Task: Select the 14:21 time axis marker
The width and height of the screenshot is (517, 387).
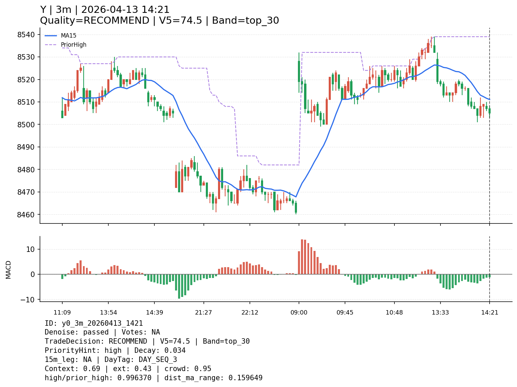Action: pyautogui.click(x=490, y=313)
